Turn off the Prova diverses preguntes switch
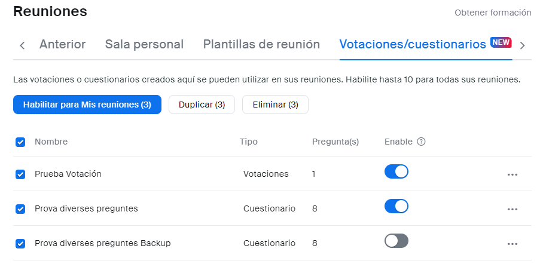Screen dimensions: 543x267 point(396,207)
